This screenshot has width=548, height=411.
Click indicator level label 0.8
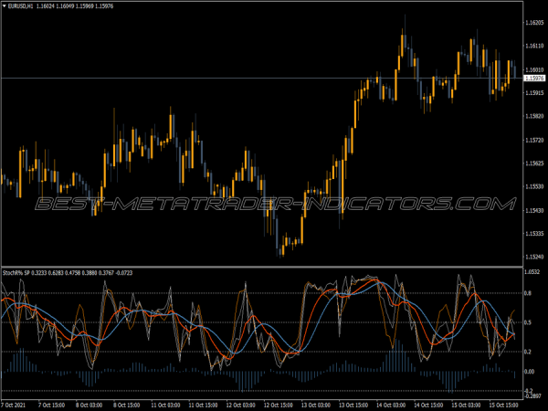[x=528, y=293]
